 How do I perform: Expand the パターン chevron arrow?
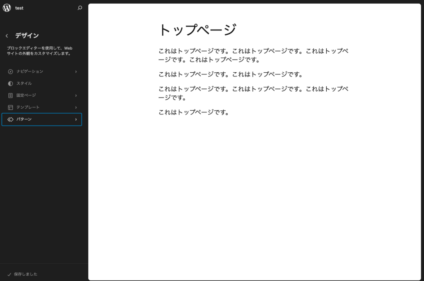pyautogui.click(x=76, y=119)
